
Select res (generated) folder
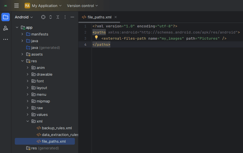tap(42, 148)
